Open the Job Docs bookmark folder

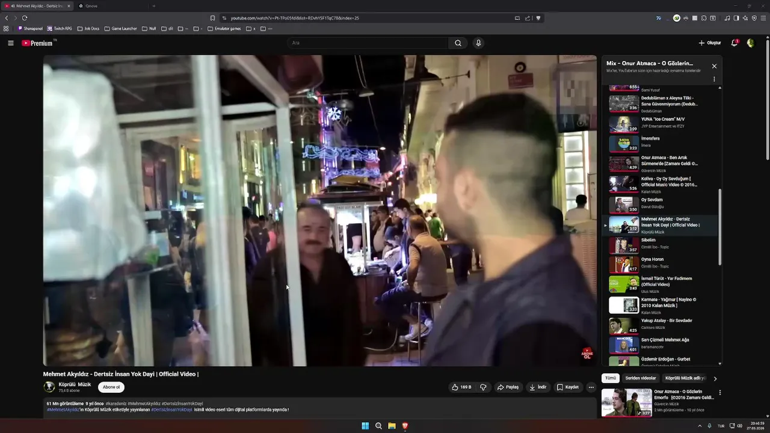point(88,28)
